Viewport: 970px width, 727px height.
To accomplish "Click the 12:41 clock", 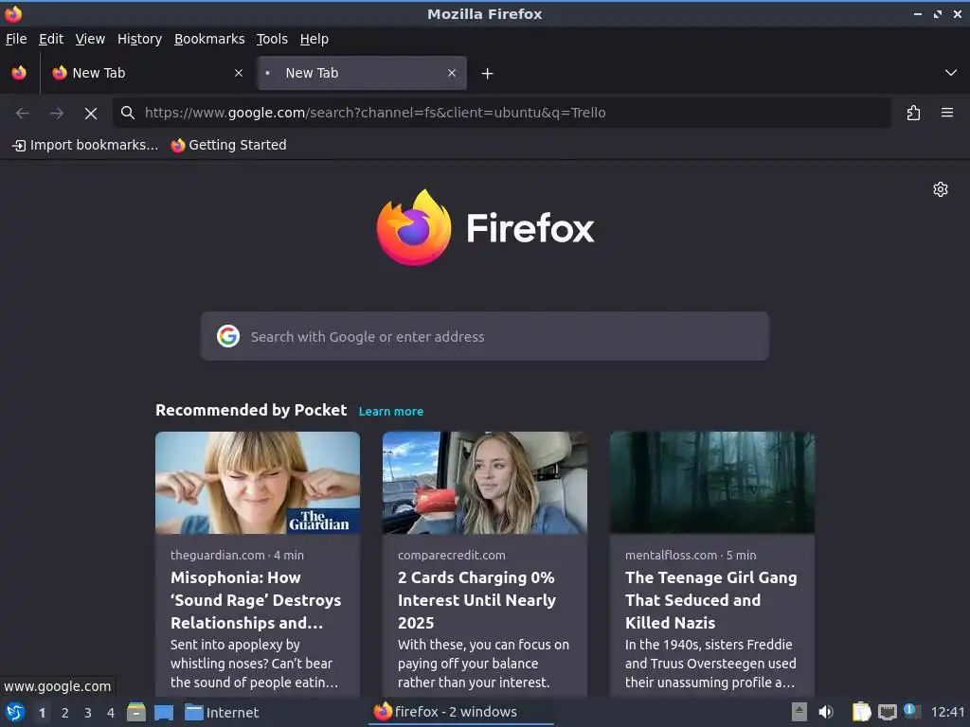I will click(x=947, y=712).
